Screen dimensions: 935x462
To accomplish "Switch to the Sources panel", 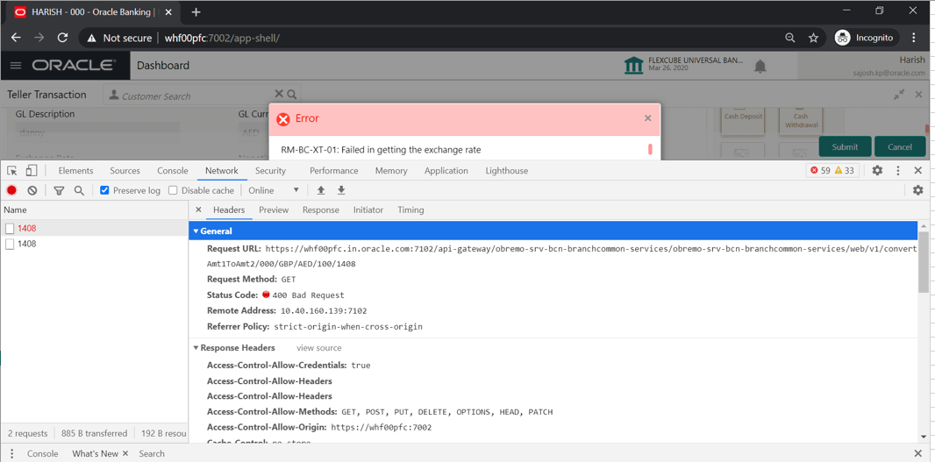I will (125, 170).
